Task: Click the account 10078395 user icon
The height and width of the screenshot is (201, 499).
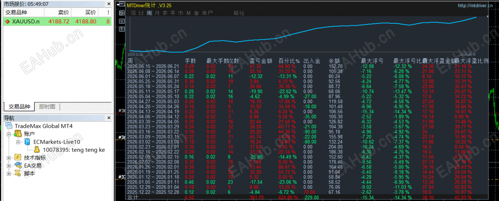Action: click(37, 149)
